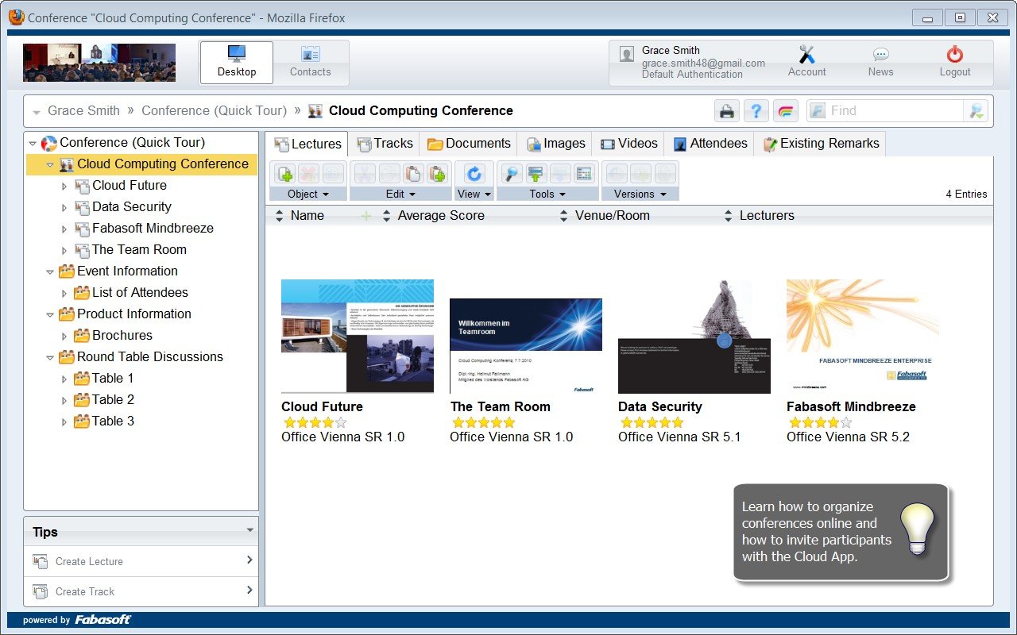The width and height of the screenshot is (1017, 635).
Task: Switch to the Videos tab
Action: coord(628,144)
